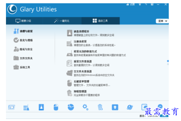Image resolution: width=181 pixels, height=121 pixels.
Task: Click the help question mark icon
Action: 152,4
